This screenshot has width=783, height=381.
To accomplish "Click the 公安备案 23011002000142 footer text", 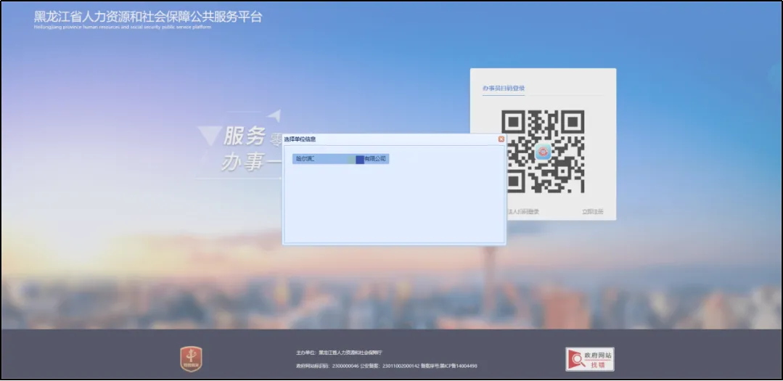I will [x=390, y=366].
